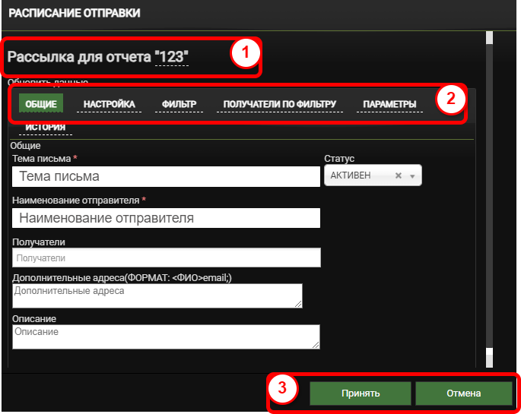
Task: Click the Тема письма input field
Action: click(166, 176)
